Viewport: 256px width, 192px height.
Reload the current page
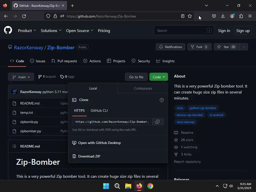click(x=24, y=16)
